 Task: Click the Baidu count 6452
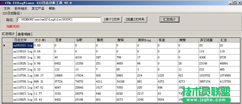point(64,63)
